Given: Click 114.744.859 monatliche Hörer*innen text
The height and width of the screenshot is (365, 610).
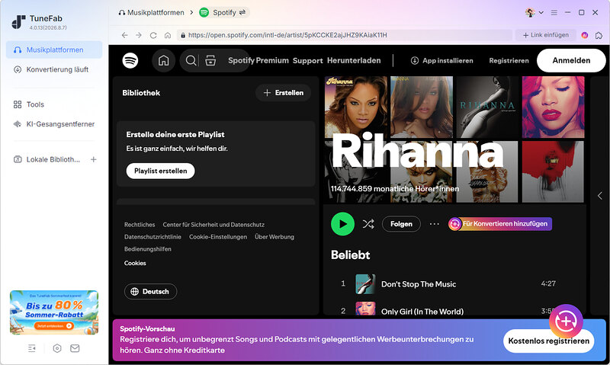Looking at the screenshot, I should point(395,188).
